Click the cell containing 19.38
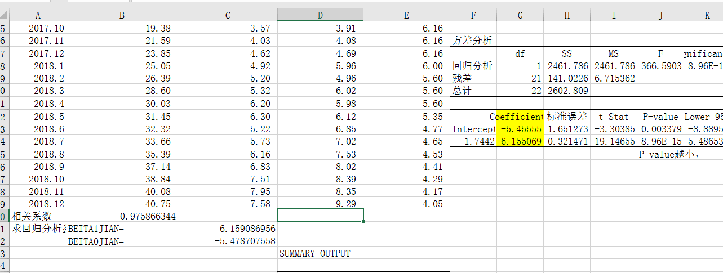The height and width of the screenshot is (273, 723). click(x=122, y=28)
